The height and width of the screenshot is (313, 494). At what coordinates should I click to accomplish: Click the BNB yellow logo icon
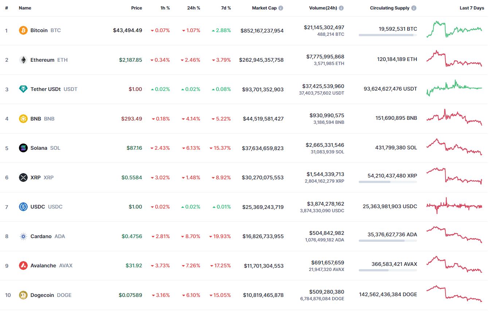click(23, 119)
